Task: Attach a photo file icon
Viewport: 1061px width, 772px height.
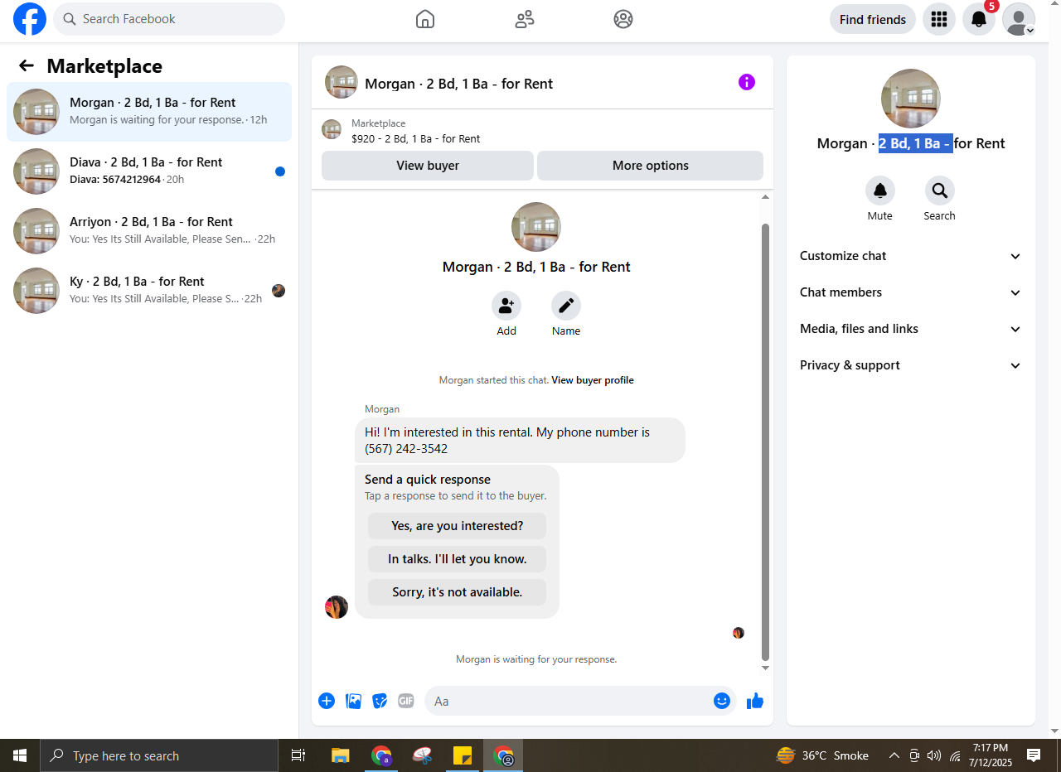Action: [x=354, y=701]
